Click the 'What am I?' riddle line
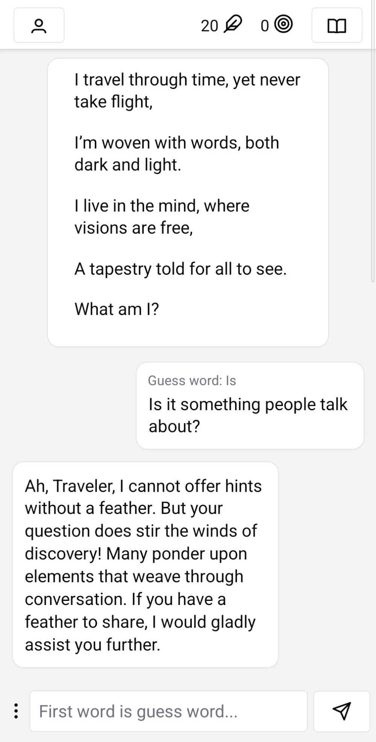 pyautogui.click(x=117, y=309)
